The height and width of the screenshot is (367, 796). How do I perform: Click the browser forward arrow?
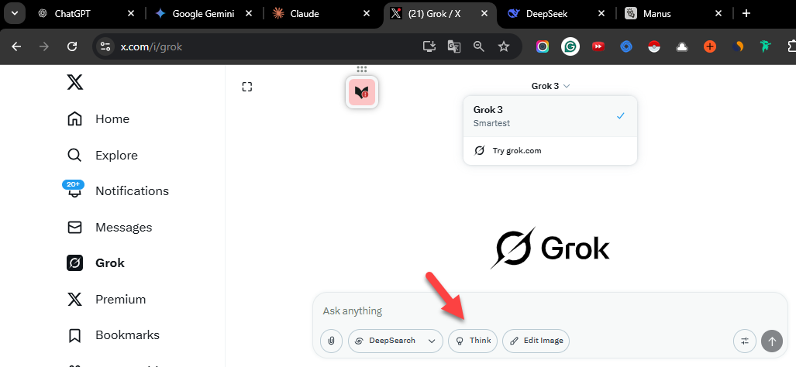point(44,46)
